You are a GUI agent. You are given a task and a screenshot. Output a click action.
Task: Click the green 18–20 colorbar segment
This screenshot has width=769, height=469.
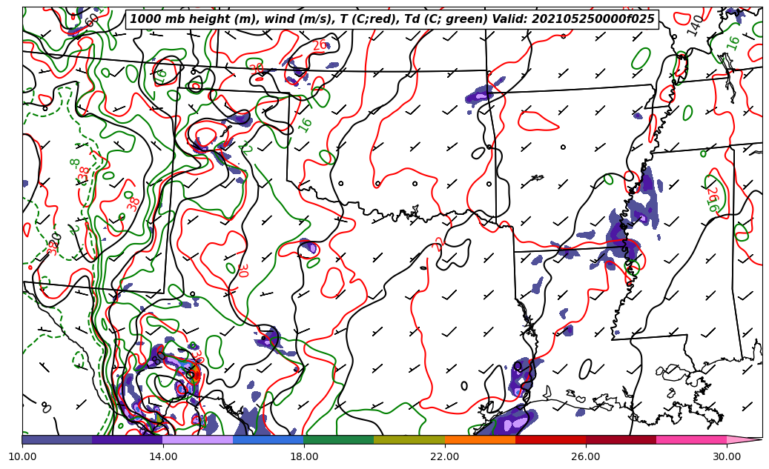339,439
